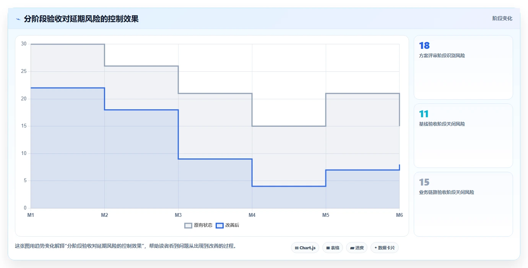Click the lightning icon beside the title
Screen dimensions: 528x268
[18, 19]
